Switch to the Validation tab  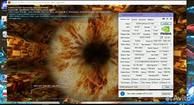[150, 19]
